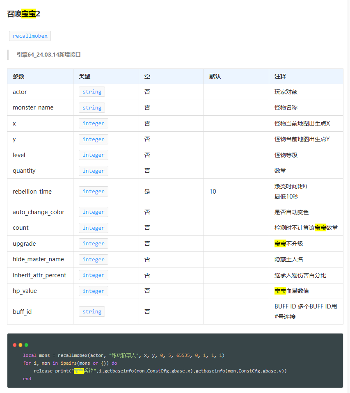The height and width of the screenshot is (393, 350).
Task: Click default value 10 in rebellion_time row
Action: [213, 192]
